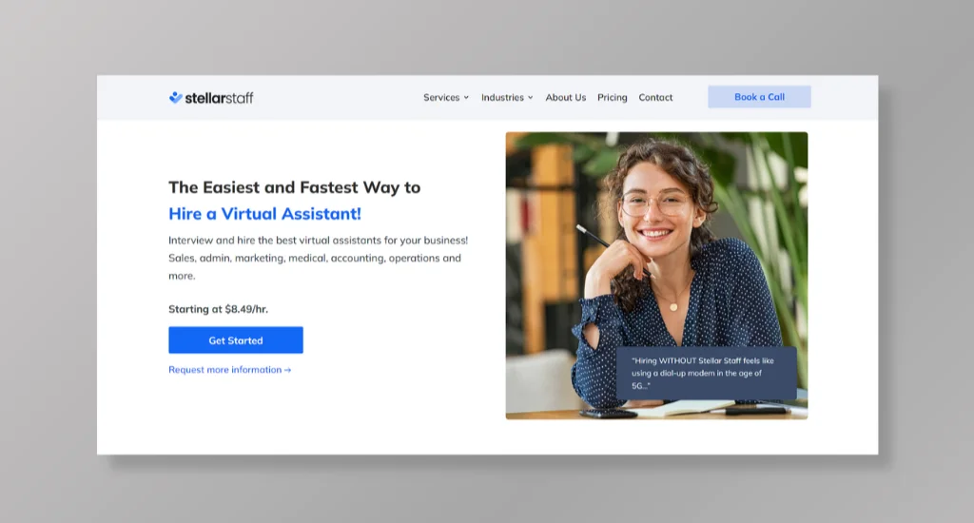
Task: Expand the chevron next to Industries
Action: click(x=531, y=98)
